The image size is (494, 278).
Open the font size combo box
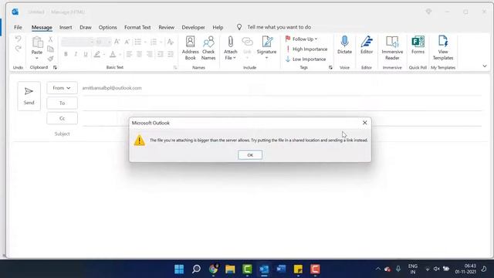coord(103,42)
